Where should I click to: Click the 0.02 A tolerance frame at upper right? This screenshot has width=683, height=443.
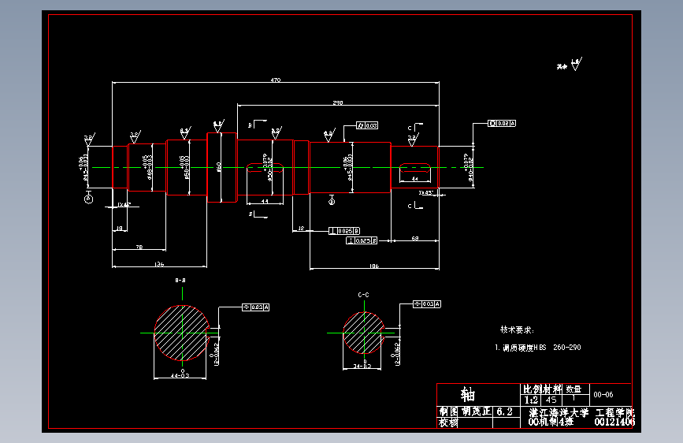coord(502,124)
